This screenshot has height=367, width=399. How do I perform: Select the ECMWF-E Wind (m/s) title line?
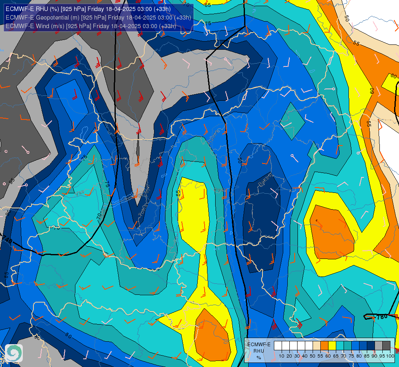(x=91, y=26)
